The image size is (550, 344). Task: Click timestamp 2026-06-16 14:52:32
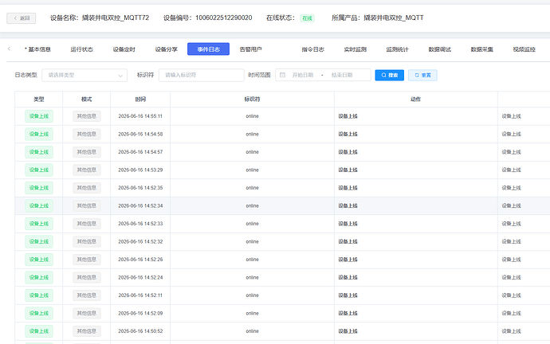tap(140, 242)
